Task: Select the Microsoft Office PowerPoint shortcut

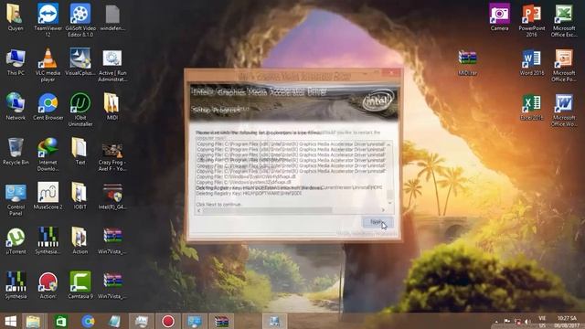Action: click(x=564, y=65)
